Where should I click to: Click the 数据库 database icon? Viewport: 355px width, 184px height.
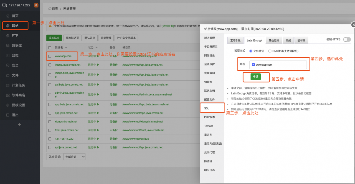pos(8,46)
